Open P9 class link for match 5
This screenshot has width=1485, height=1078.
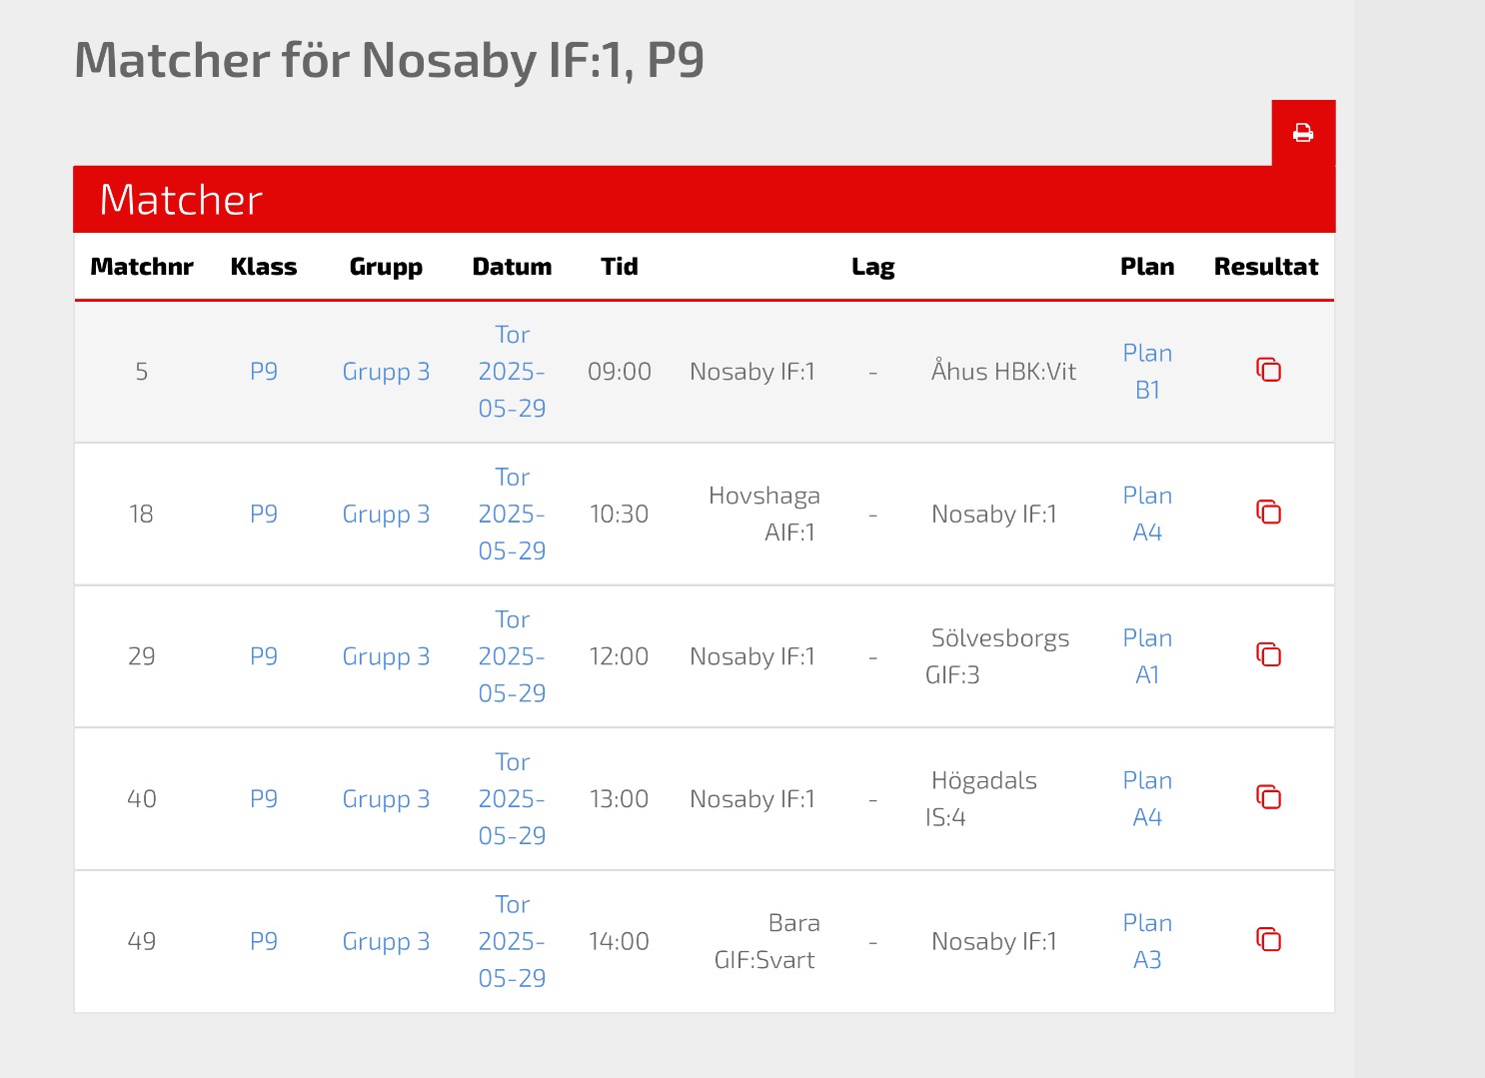(x=264, y=372)
